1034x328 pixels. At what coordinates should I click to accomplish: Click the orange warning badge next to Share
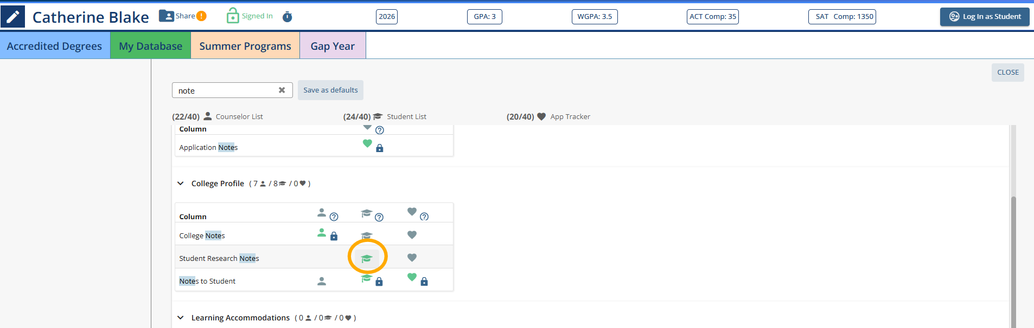201,16
